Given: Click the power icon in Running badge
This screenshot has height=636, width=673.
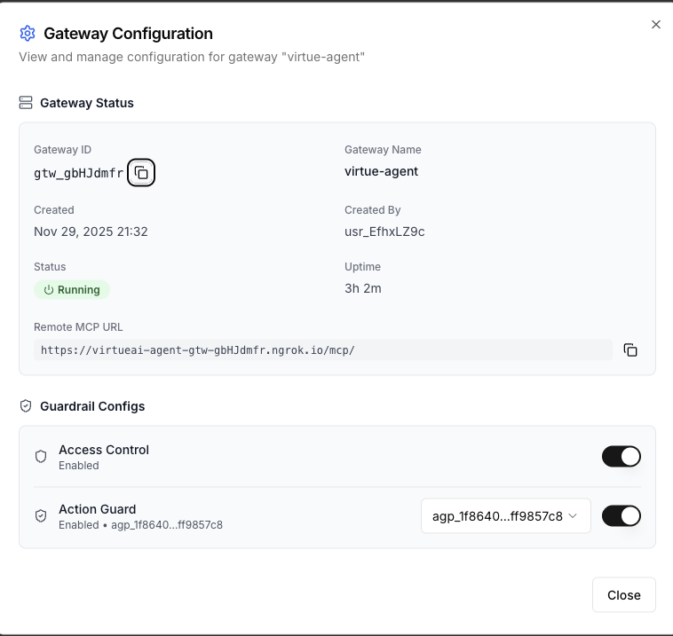Looking at the screenshot, I should 49,290.
